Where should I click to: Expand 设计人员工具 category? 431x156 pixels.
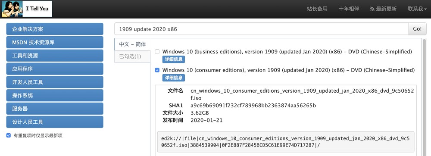coord(55,122)
